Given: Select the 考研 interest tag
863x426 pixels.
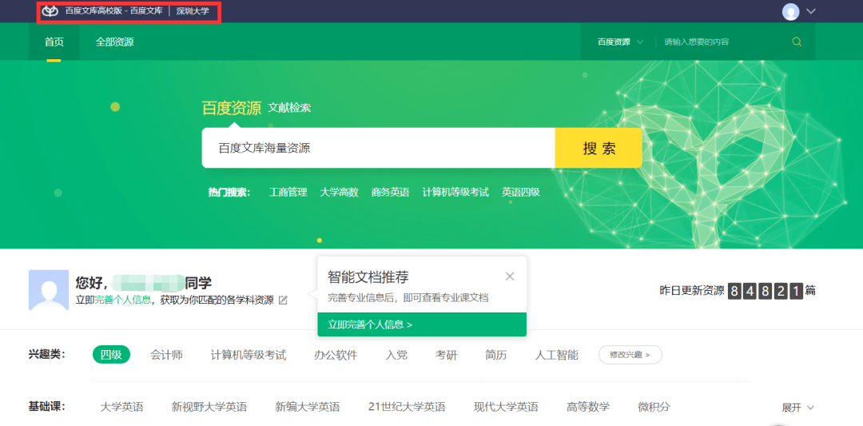Looking at the screenshot, I should point(447,355).
